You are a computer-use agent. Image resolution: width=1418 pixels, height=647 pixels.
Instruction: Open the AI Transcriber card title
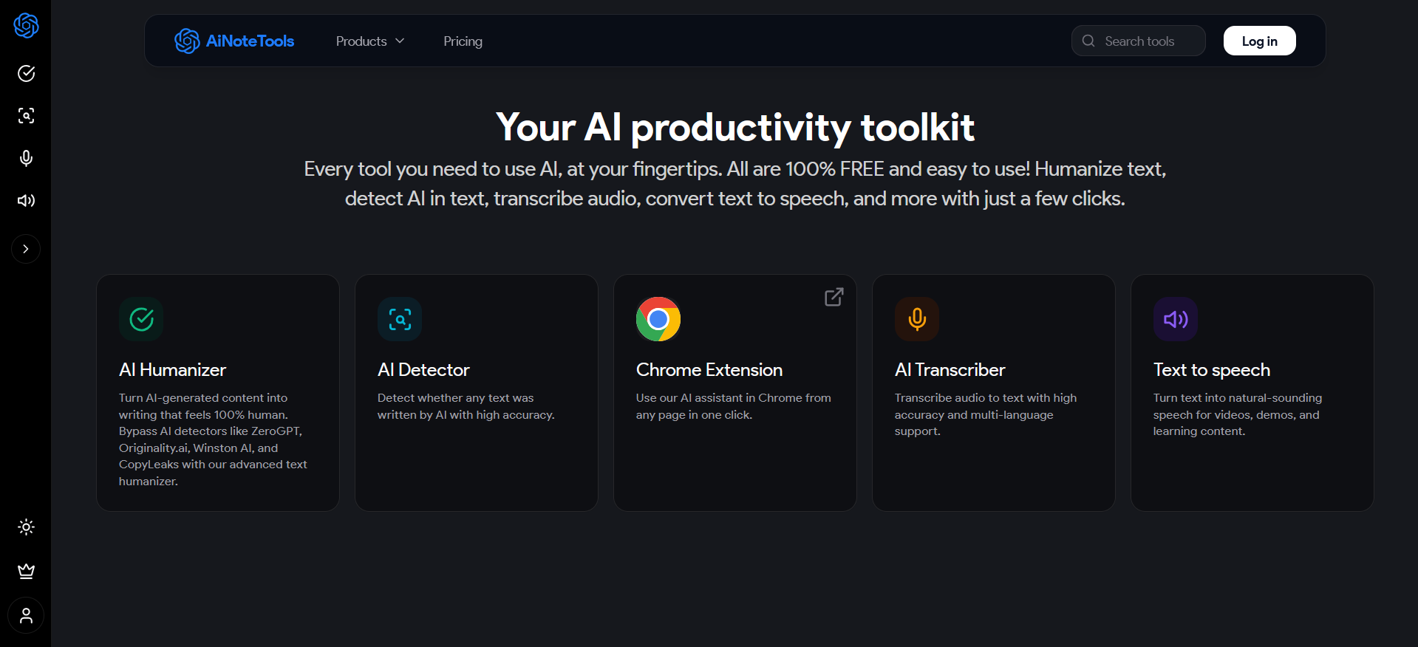tap(950, 370)
